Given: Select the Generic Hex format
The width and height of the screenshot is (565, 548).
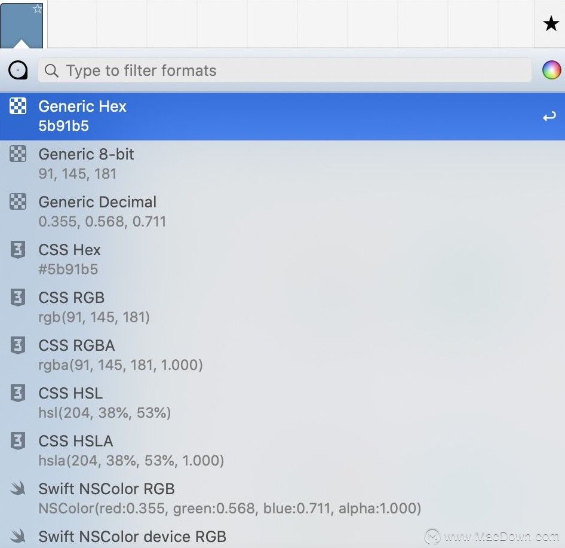Looking at the screenshot, I should (282, 117).
